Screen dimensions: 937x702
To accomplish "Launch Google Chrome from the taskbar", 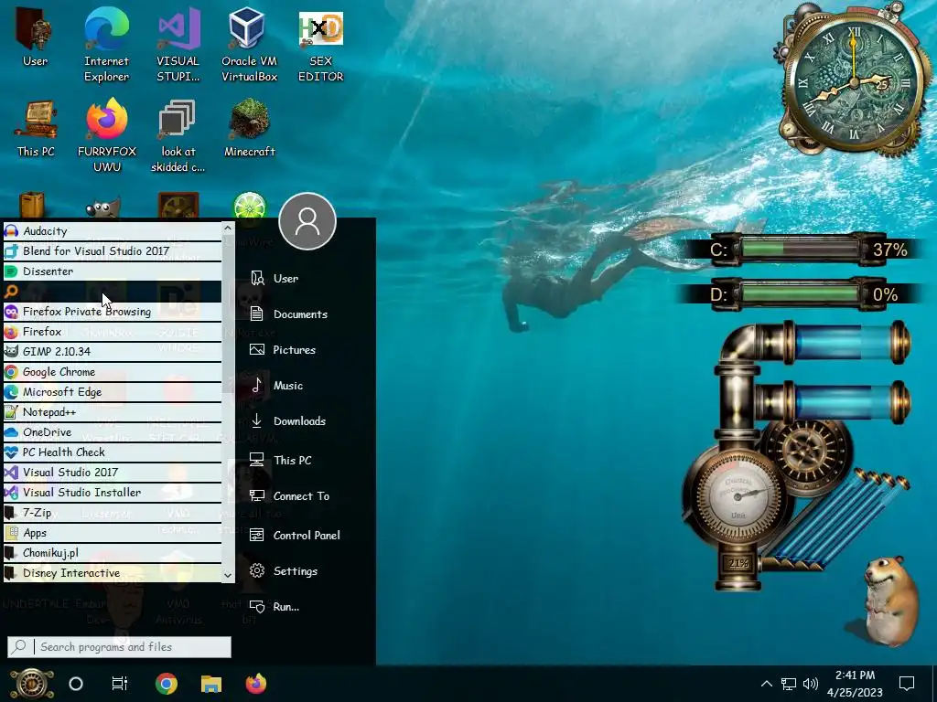I will 167,684.
